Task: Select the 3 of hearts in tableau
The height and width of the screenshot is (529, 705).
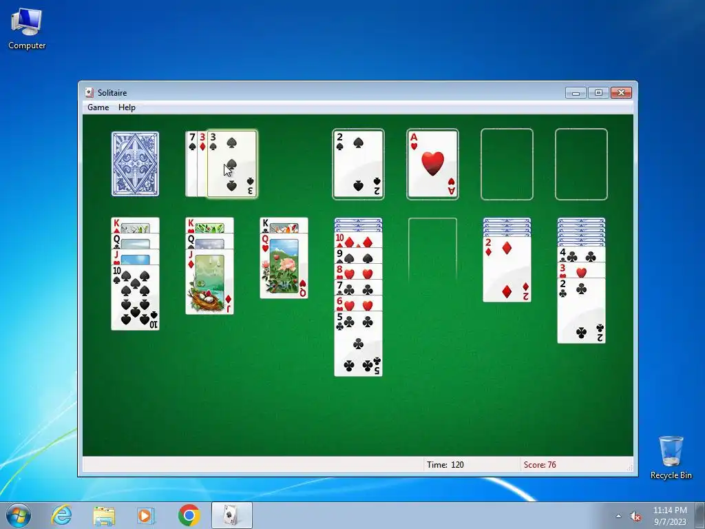Action: [x=581, y=270]
